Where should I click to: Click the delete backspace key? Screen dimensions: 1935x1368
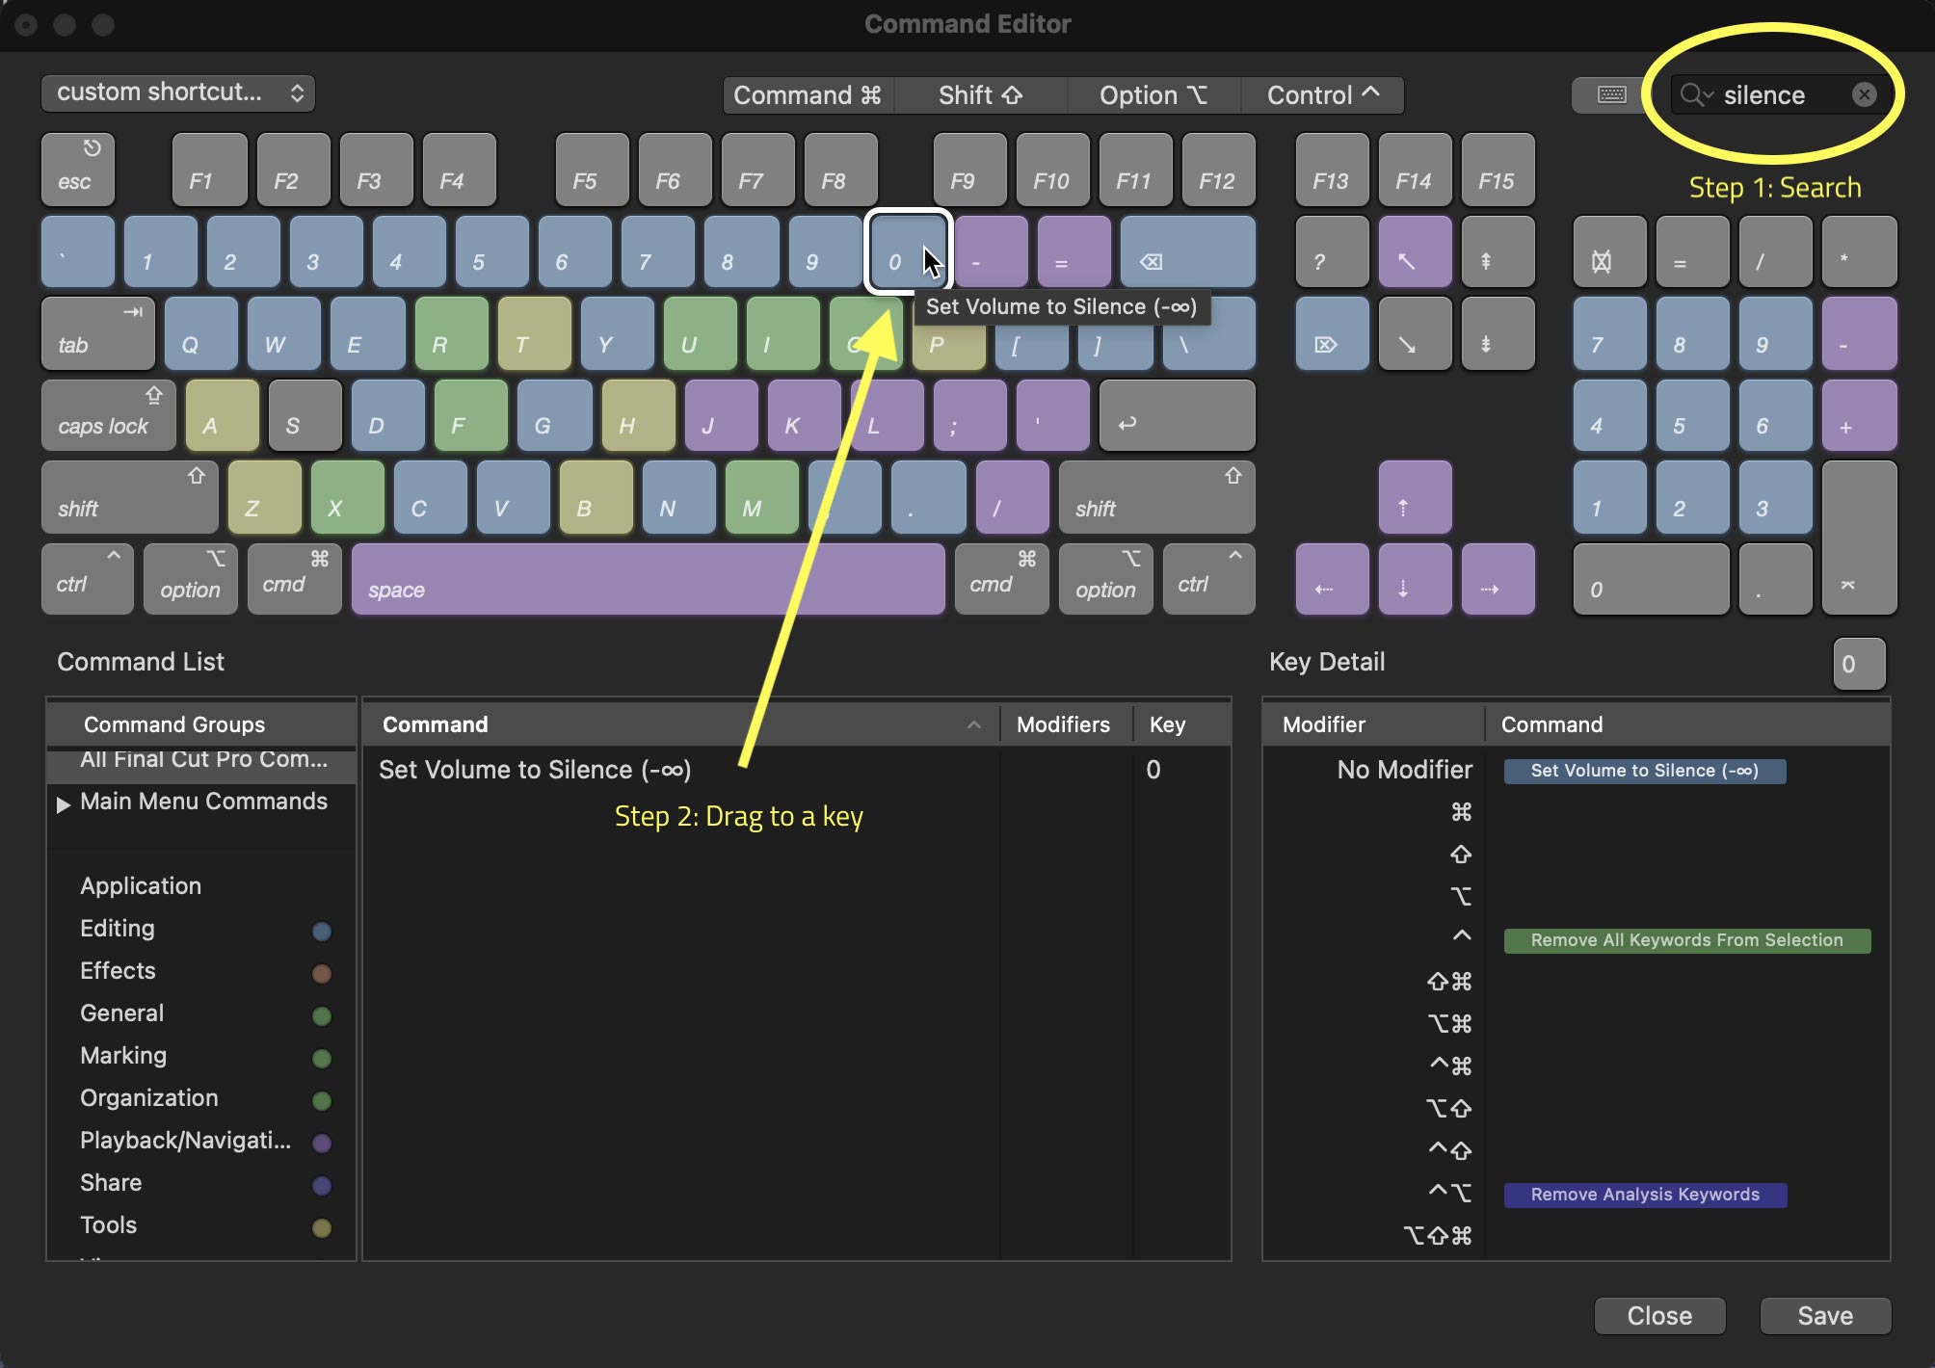(x=1187, y=252)
